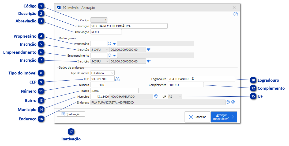The image size is (289, 146).
Task: Open the UF state dropdown
Action: tap(175, 96)
